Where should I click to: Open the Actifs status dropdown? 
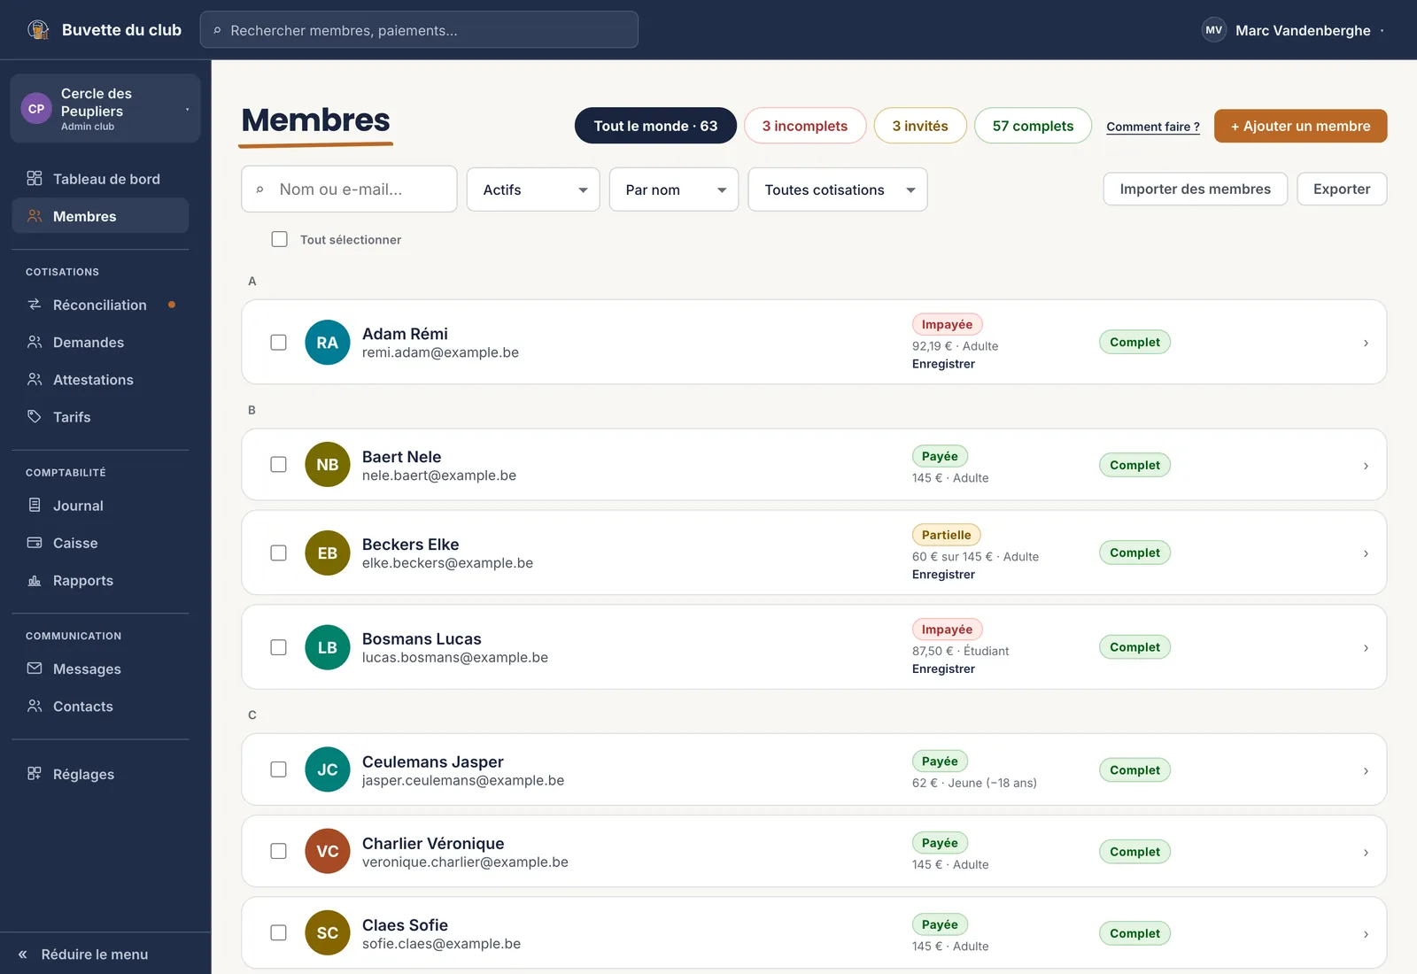click(x=533, y=189)
